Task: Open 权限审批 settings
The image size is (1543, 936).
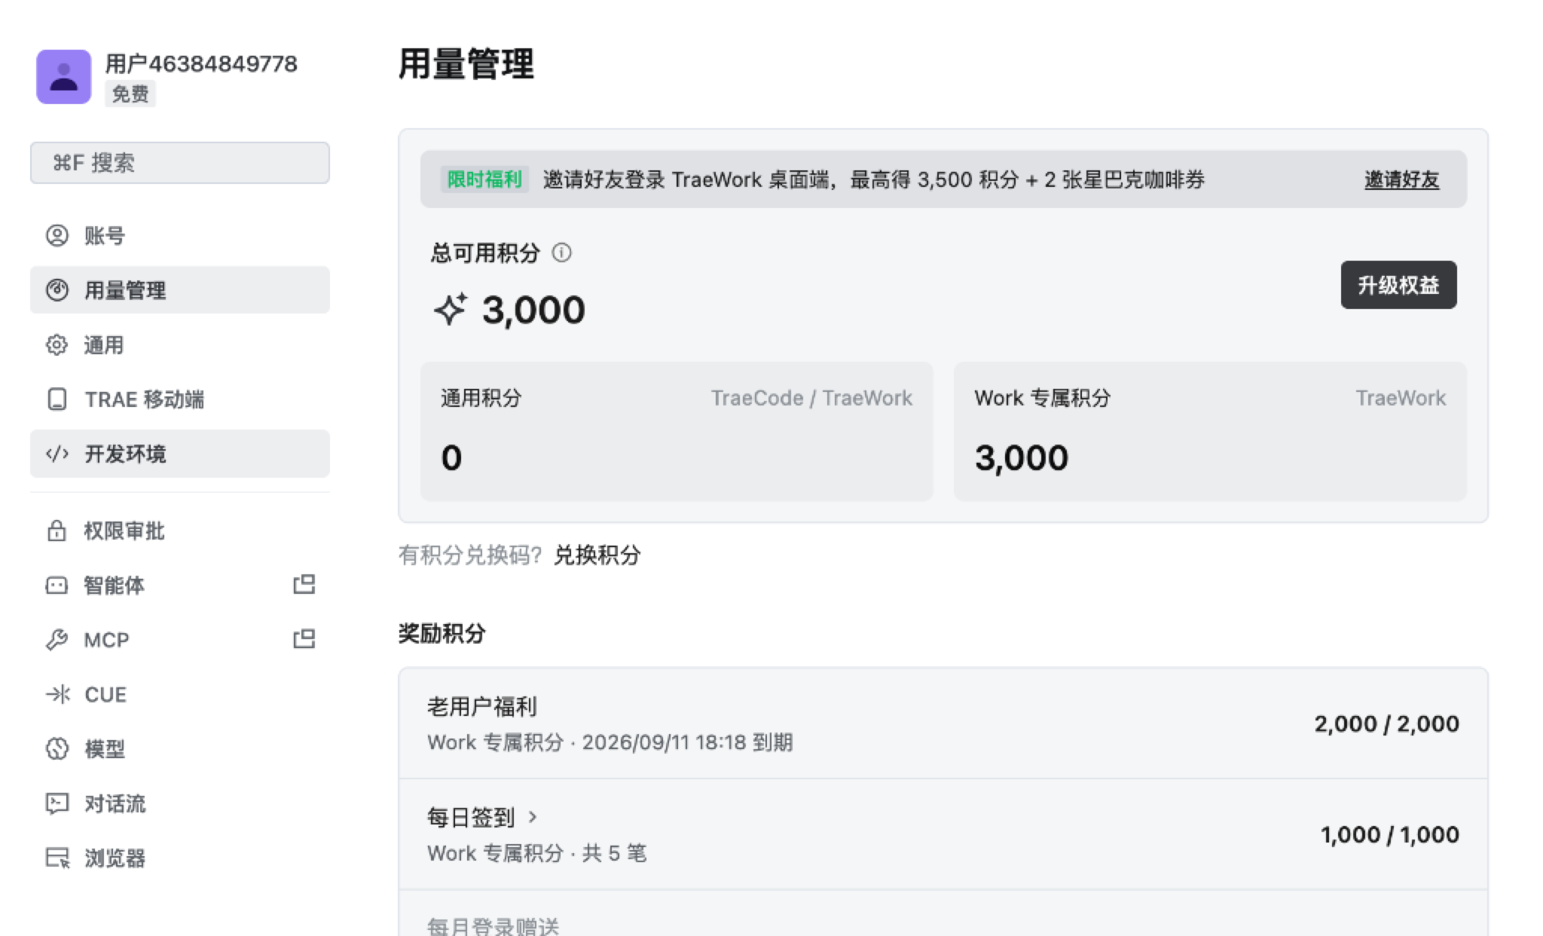Action: click(x=180, y=531)
